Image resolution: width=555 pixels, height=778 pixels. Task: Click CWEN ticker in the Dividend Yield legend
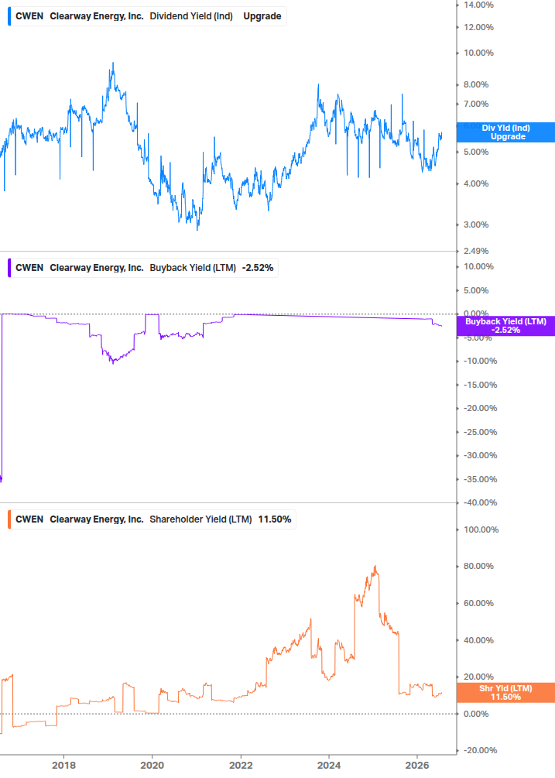click(x=29, y=16)
